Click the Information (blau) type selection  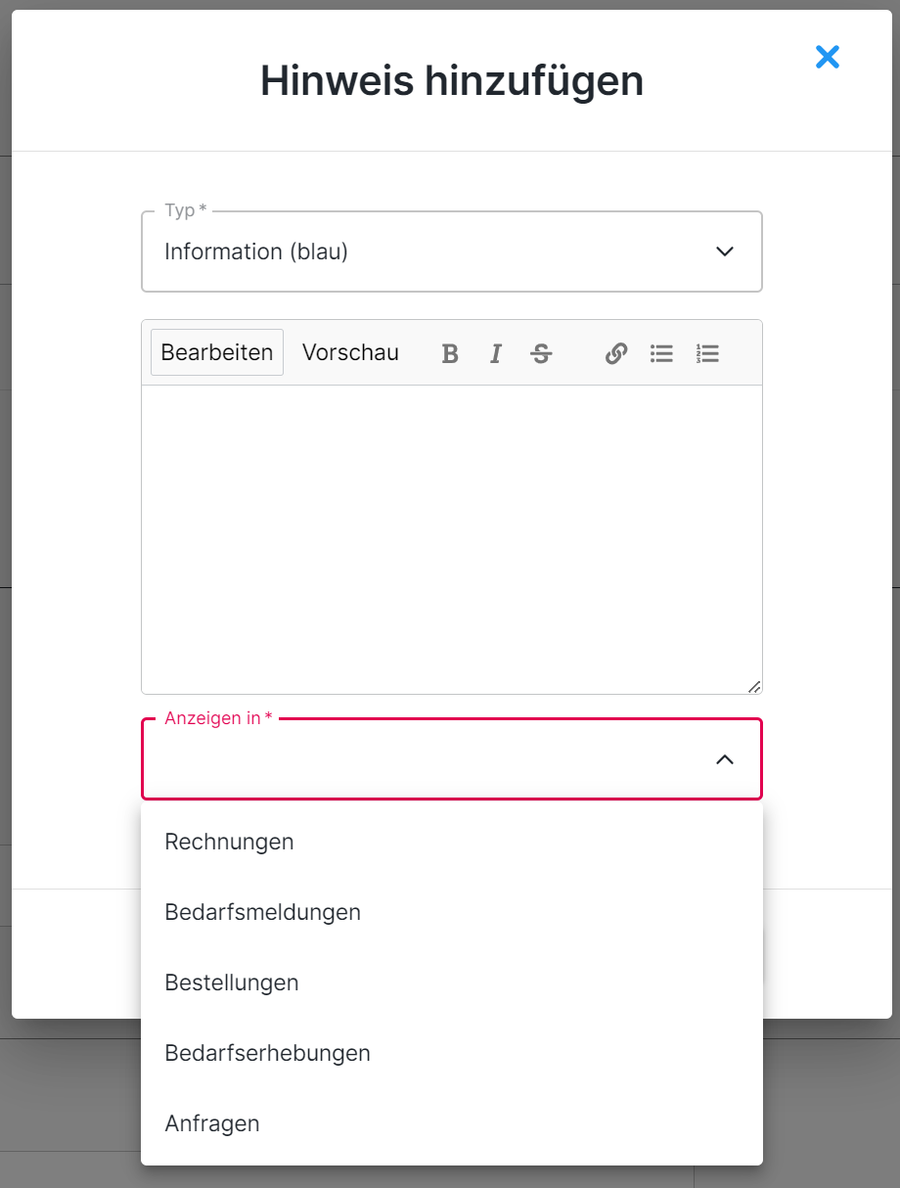[x=256, y=251]
